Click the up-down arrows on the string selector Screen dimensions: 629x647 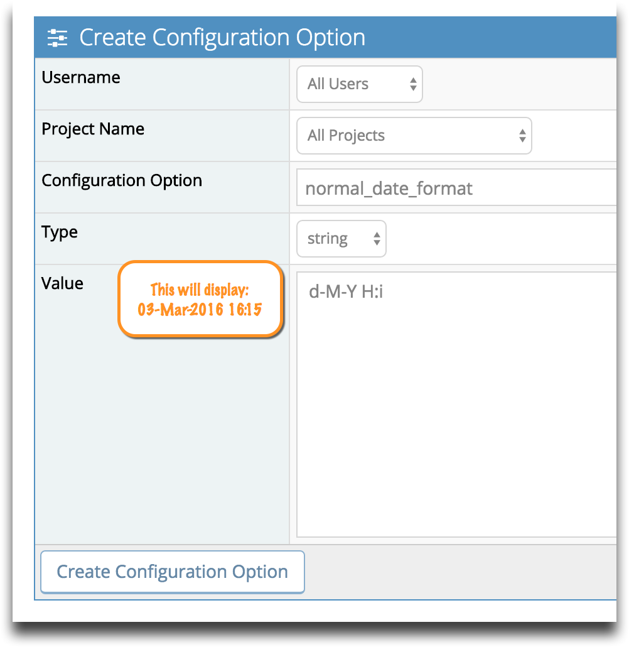377,239
